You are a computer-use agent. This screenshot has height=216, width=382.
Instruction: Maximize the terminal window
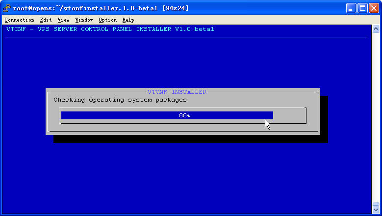click(362, 8)
